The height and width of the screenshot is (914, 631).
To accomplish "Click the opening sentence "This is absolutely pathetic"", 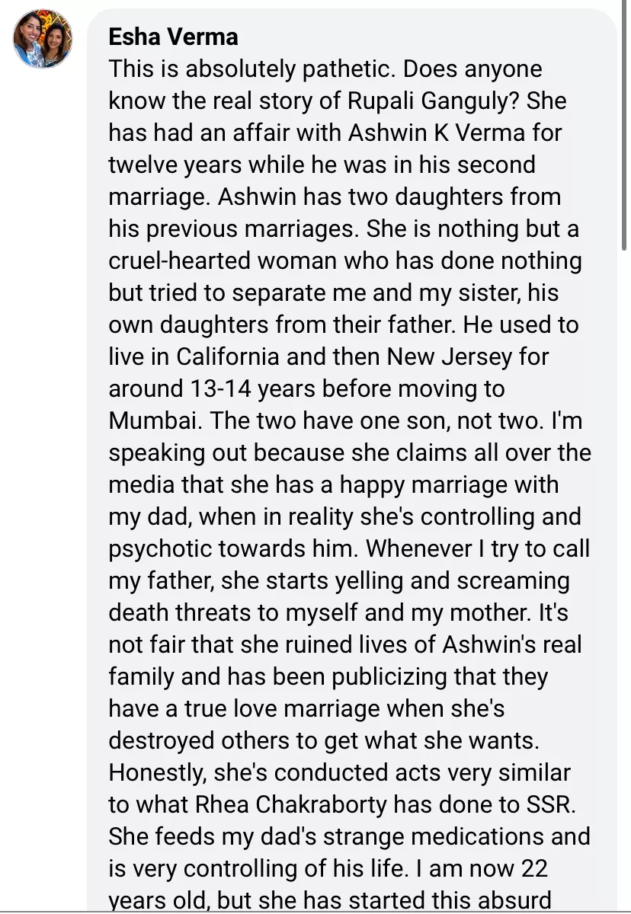I will (x=248, y=69).
